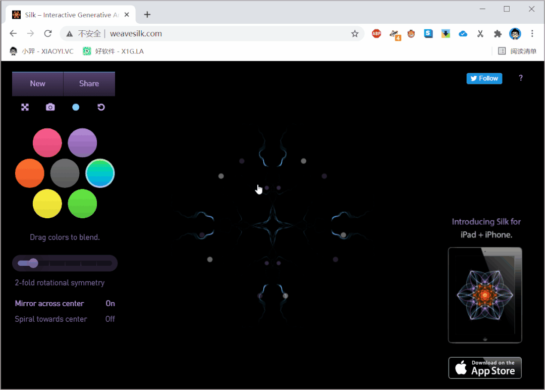Open the ABP Adblock Plus extension
Screen dimensions: 545x390
tap(376, 34)
